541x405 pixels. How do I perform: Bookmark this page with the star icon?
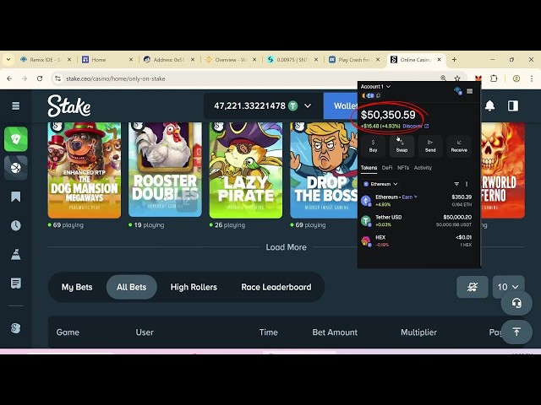point(457,78)
